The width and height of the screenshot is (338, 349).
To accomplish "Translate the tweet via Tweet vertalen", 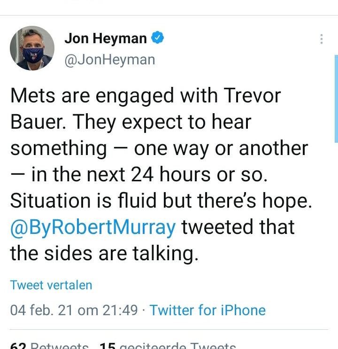I will tap(51, 285).
